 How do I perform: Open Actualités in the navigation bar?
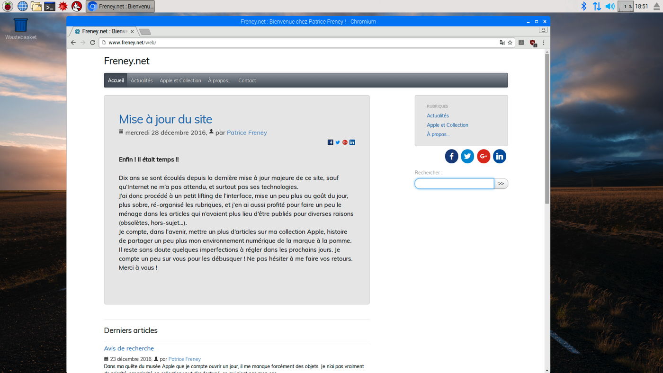click(x=142, y=80)
